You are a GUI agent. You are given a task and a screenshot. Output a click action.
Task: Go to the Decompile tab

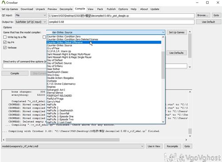click(66, 9)
